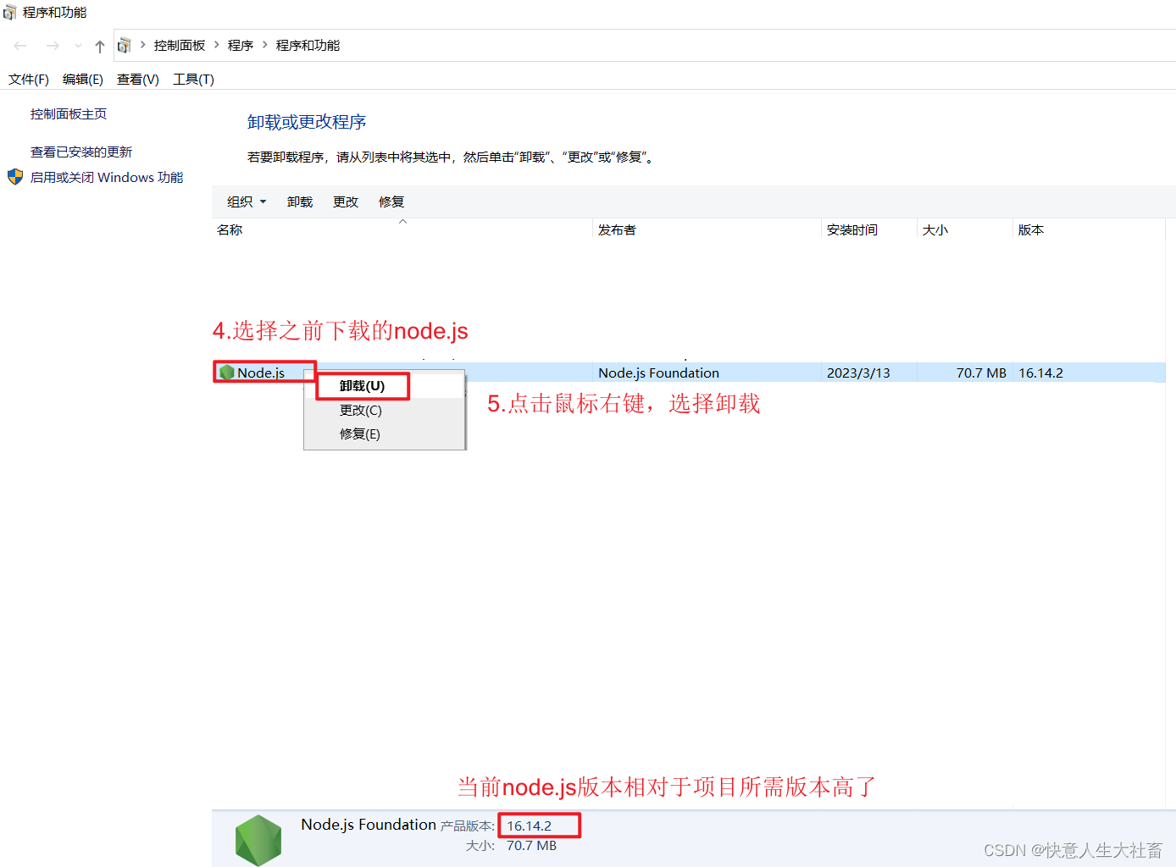Open 查看已安装的更新 link
This screenshot has width=1176, height=867.
click(x=81, y=152)
